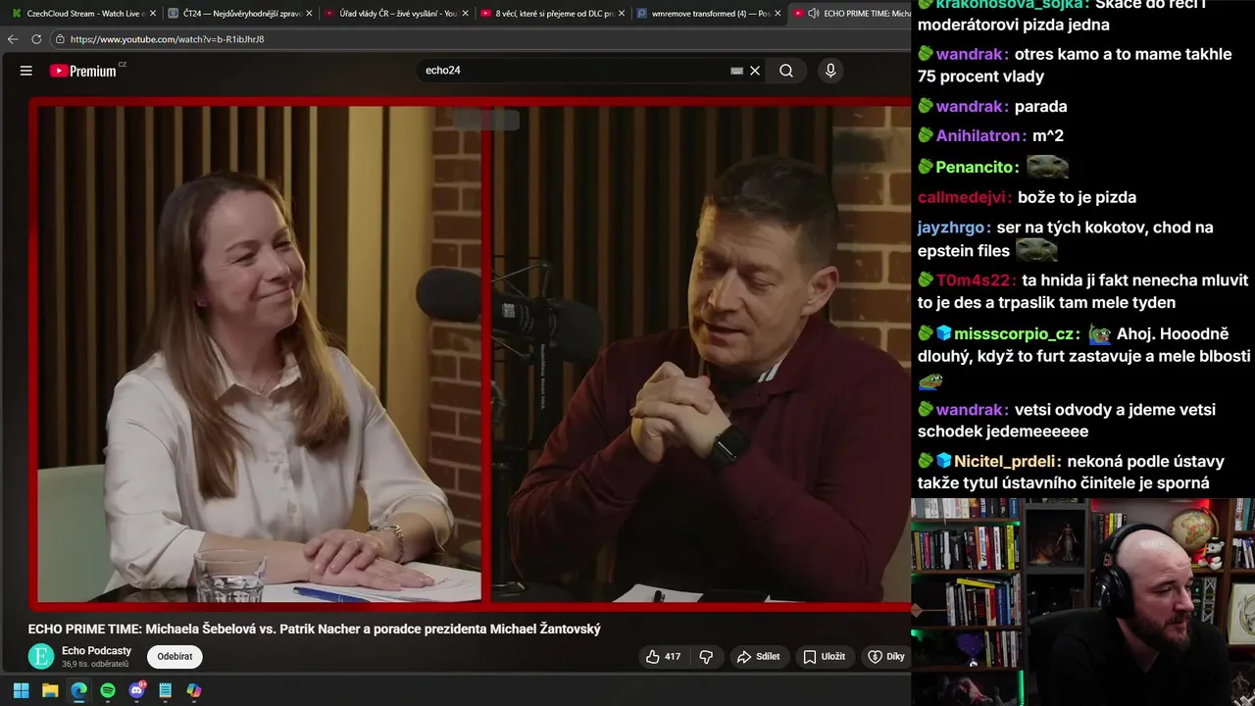The height and width of the screenshot is (706, 1255).
Task: Like the video with thumbs up
Action: (663, 657)
